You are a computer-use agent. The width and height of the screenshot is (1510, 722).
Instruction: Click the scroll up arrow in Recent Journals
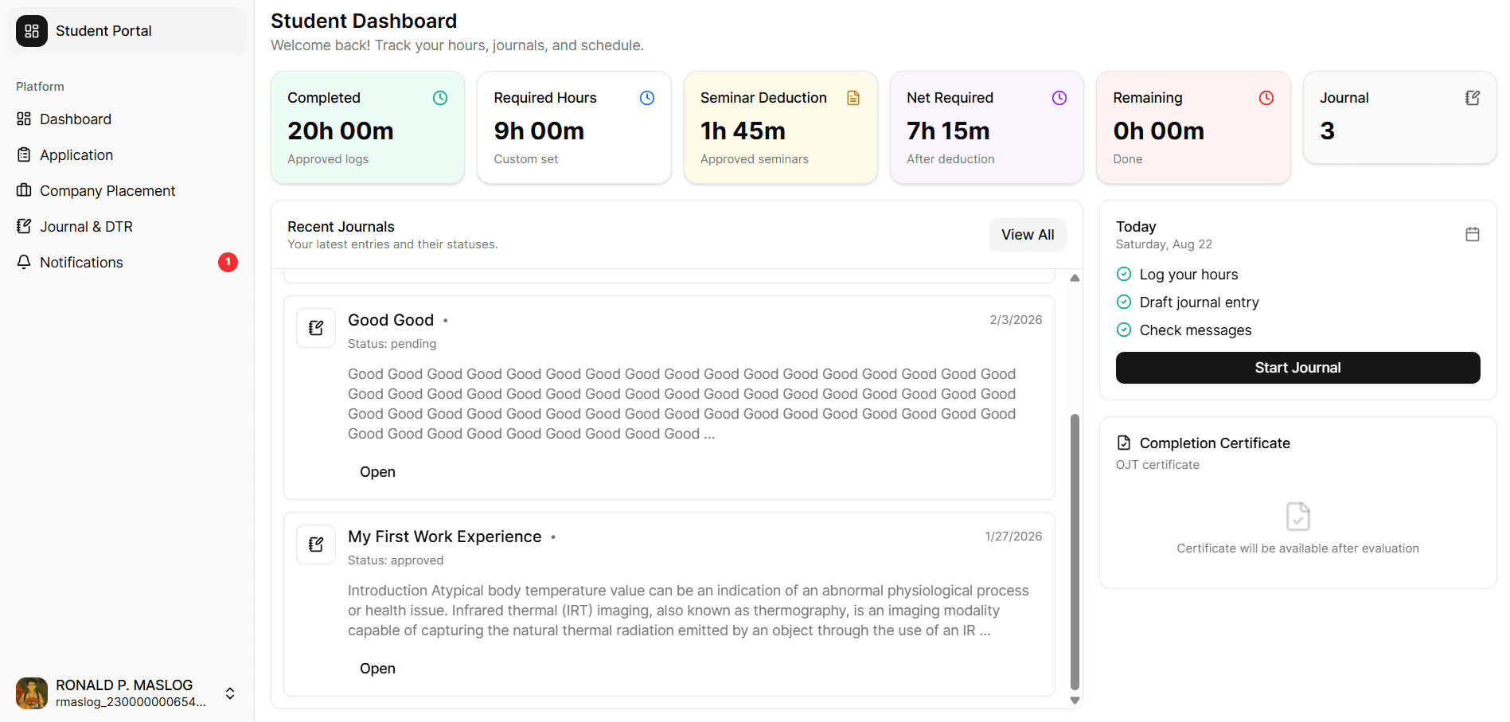click(1075, 278)
